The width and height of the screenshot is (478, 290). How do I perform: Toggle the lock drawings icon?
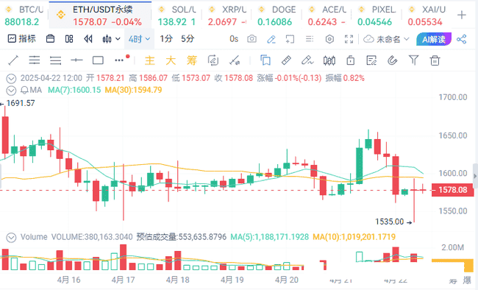(351, 60)
